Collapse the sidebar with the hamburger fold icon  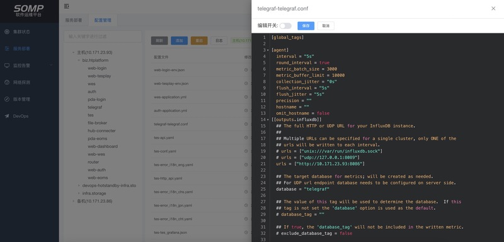click(x=67, y=6)
